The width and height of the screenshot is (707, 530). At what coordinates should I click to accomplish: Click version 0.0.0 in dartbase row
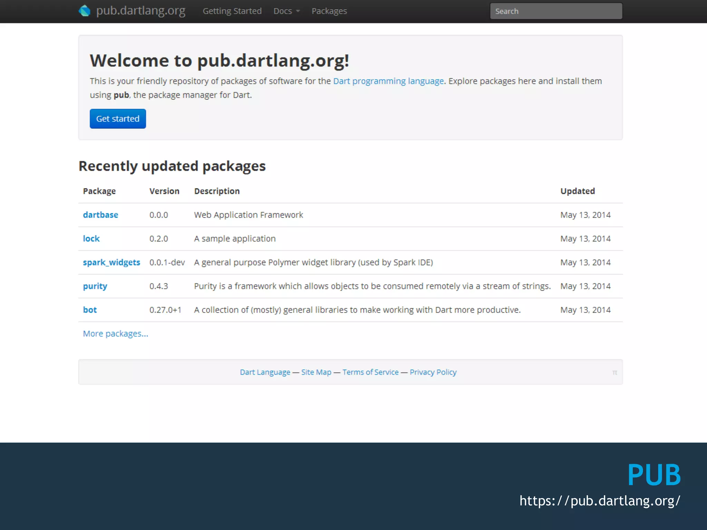point(158,215)
